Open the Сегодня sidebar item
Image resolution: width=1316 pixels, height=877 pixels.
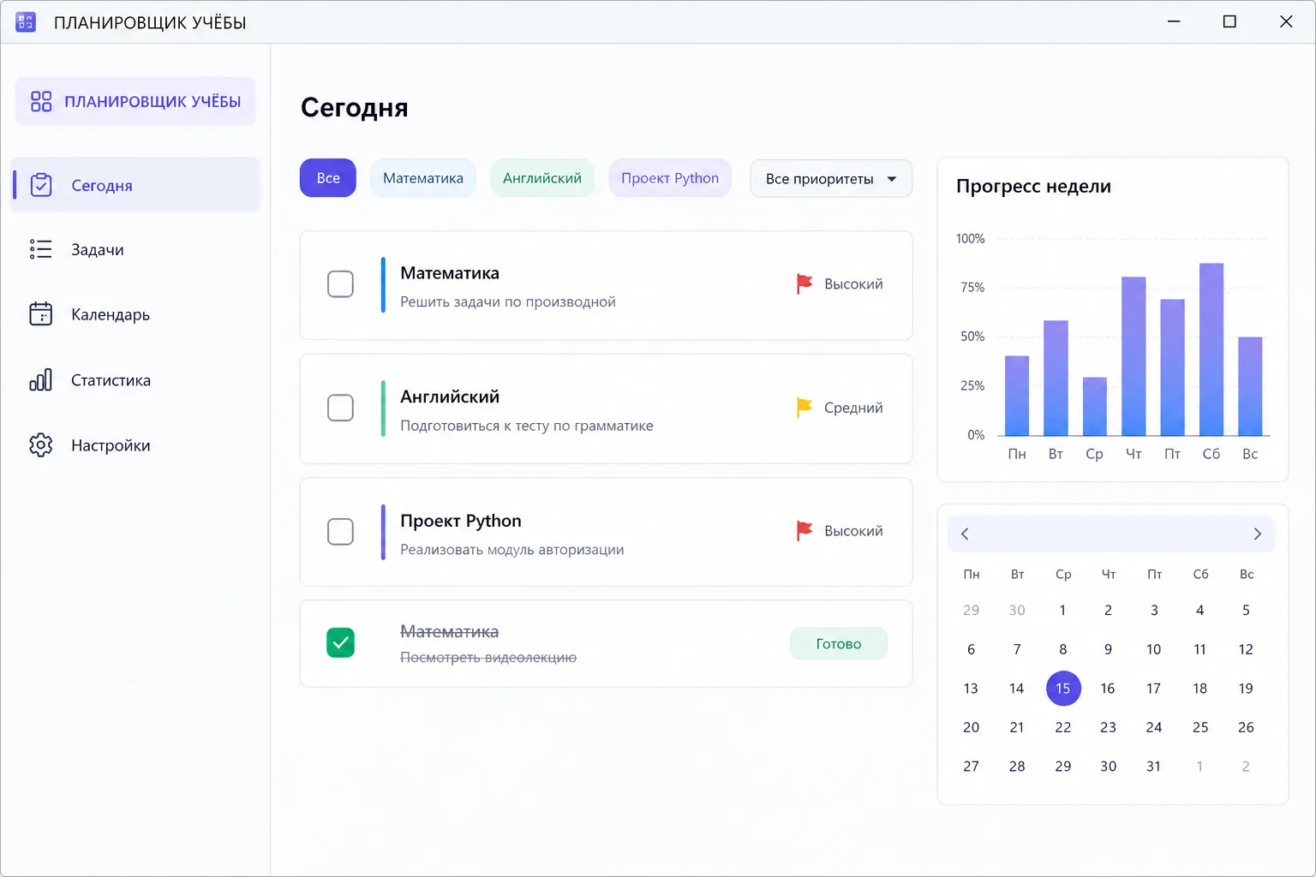135,185
